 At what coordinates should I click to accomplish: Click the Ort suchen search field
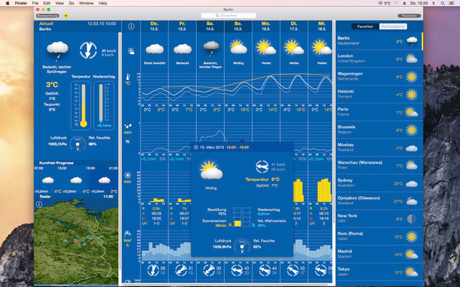pyautogui.click(x=228, y=15)
